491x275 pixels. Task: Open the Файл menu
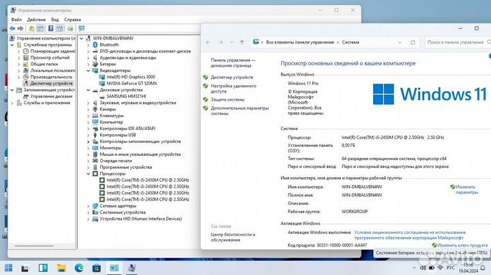point(16,19)
